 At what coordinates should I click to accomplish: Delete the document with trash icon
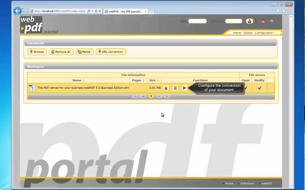(175, 88)
